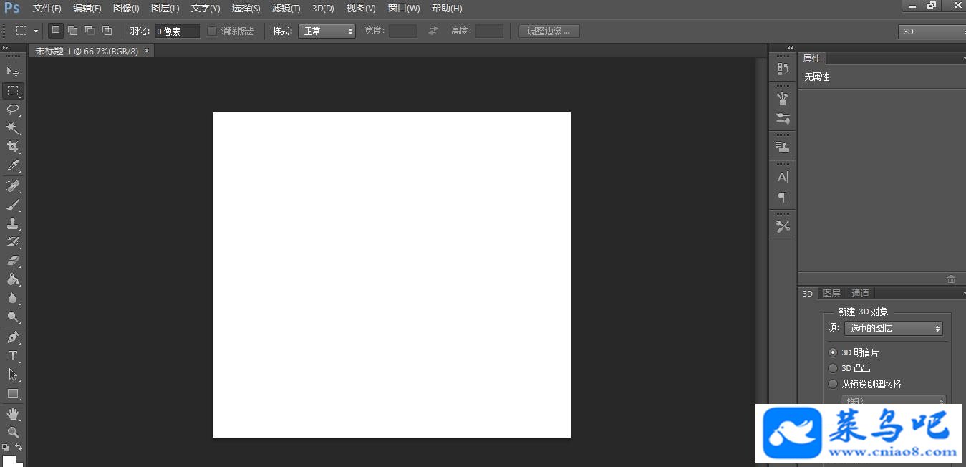This screenshot has width=966, height=467.
Task: Click the 调整边缘... button
Action: (549, 31)
